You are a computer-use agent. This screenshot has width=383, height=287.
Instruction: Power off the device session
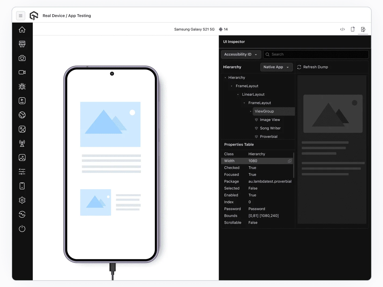[x=22, y=229]
